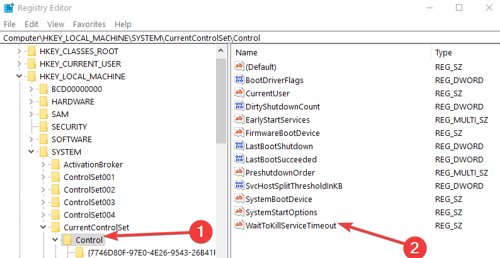Click SvcHostSplitThresholdInKB DWORD icon

(239, 186)
